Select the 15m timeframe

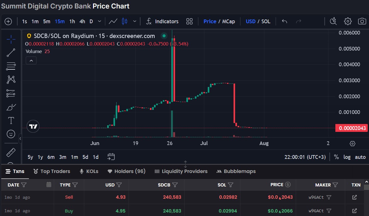(x=60, y=21)
